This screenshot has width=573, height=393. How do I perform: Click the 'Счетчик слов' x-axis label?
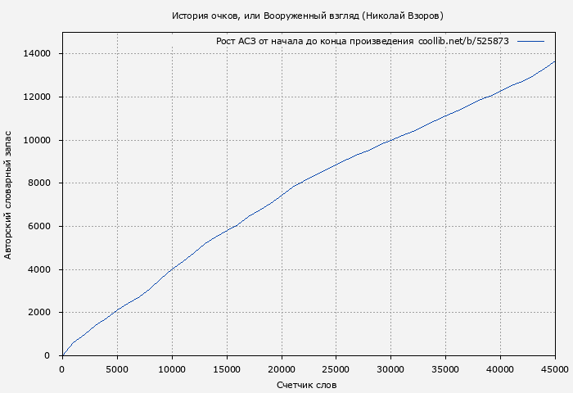click(x=307, y=384)
